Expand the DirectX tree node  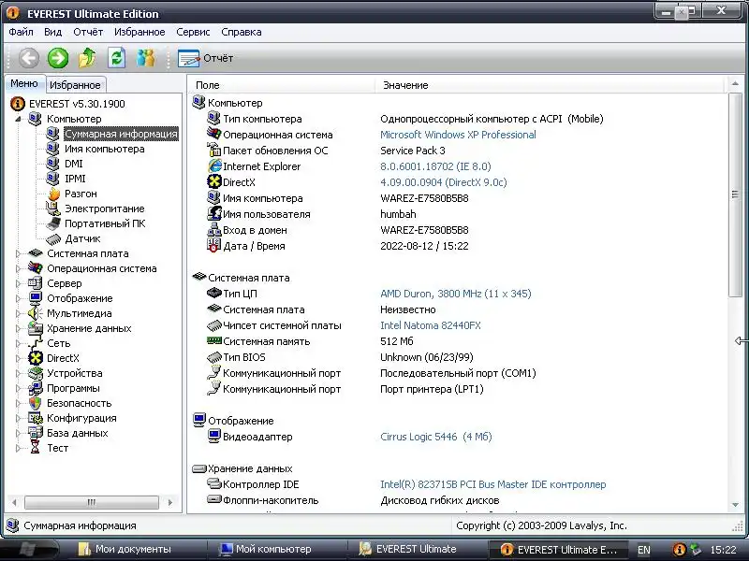tap(18, 358)
